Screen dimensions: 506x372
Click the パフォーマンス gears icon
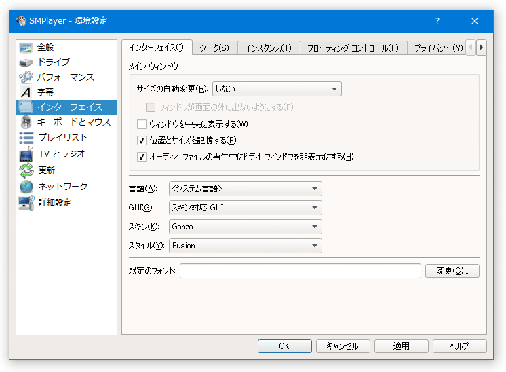(x=26, y=77)
